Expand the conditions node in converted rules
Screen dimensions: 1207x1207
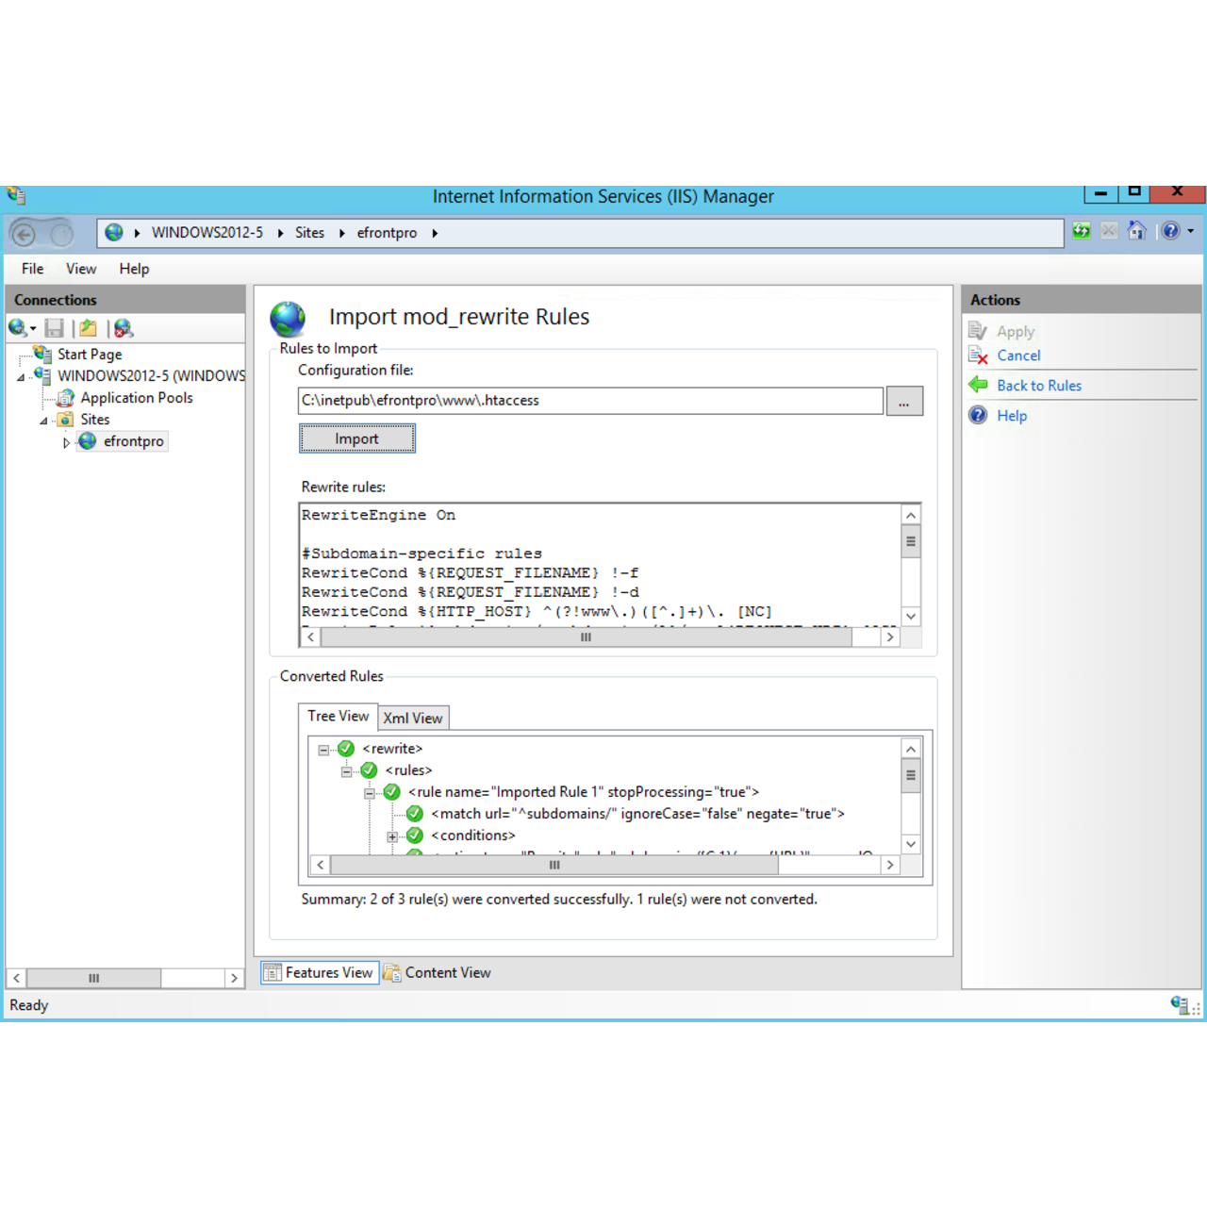392,836
